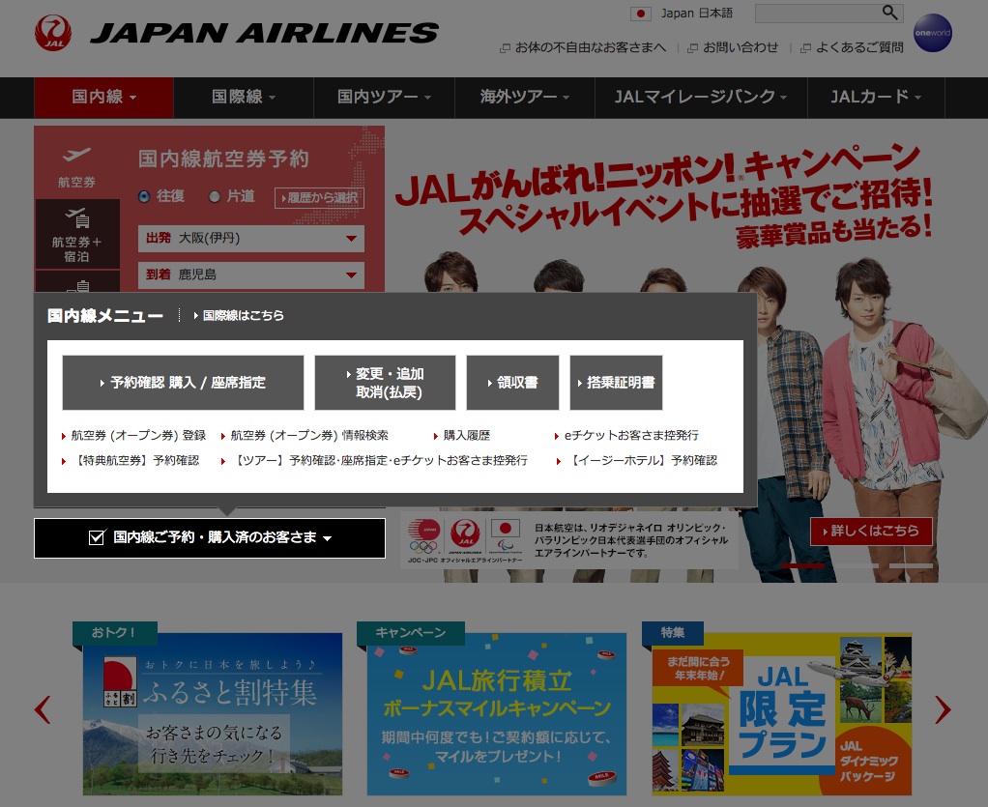Open the 国際線 navigation menu

click(x=244, y=97)
